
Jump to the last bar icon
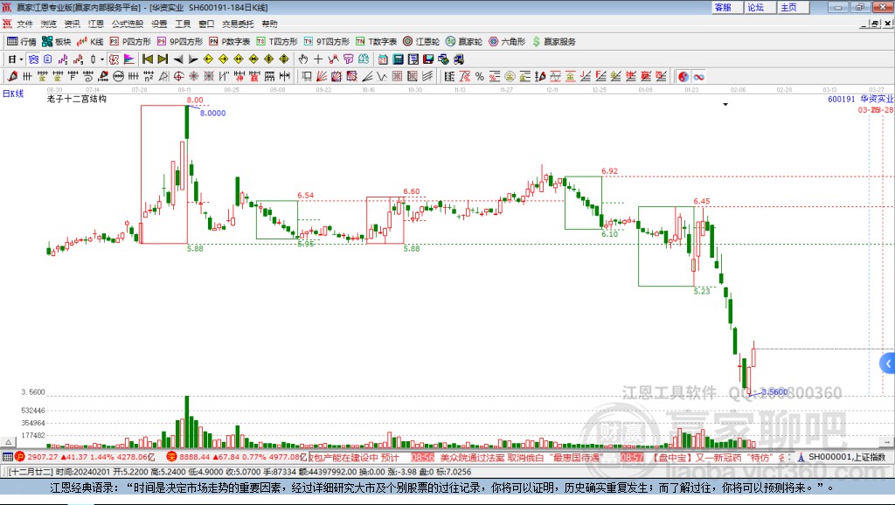pos(163,59)
